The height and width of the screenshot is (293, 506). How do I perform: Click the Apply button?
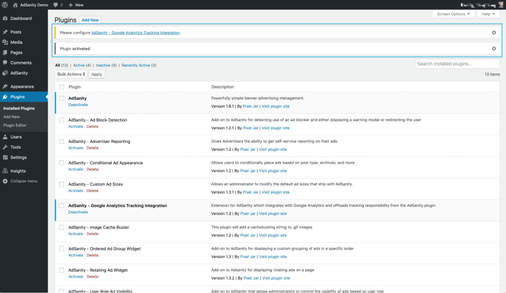tap(96, 74)
